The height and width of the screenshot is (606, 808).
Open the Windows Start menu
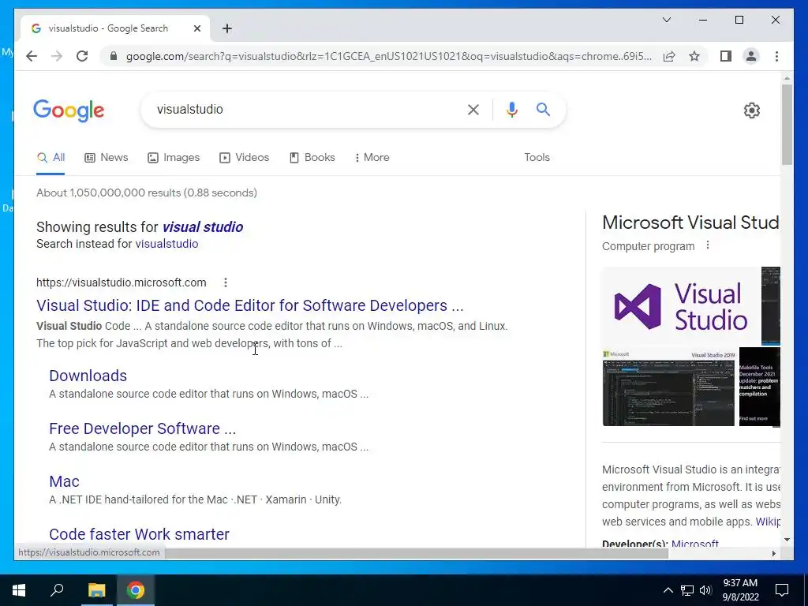19,590
